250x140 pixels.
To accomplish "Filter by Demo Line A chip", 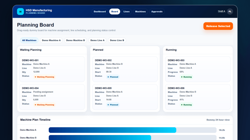I will click(x=97, y=40).
